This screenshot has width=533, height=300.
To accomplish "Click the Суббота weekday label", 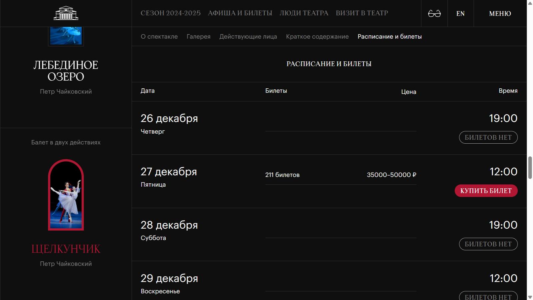I will [x=153, y=238].
